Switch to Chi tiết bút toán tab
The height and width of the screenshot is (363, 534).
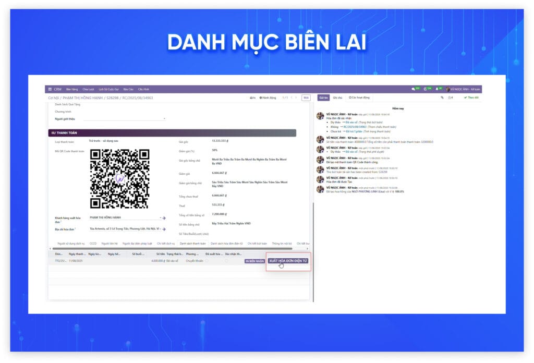257,244
